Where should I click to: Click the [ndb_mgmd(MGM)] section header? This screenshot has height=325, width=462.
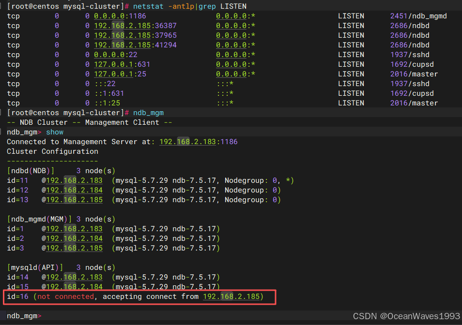click(x=39, y=219)
